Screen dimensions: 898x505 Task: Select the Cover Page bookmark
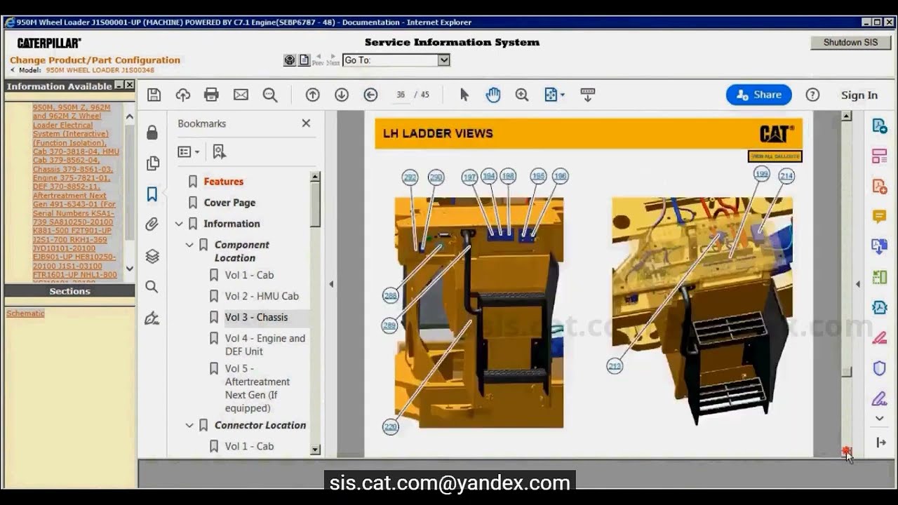pyautogui.click(x=229, y=203)
